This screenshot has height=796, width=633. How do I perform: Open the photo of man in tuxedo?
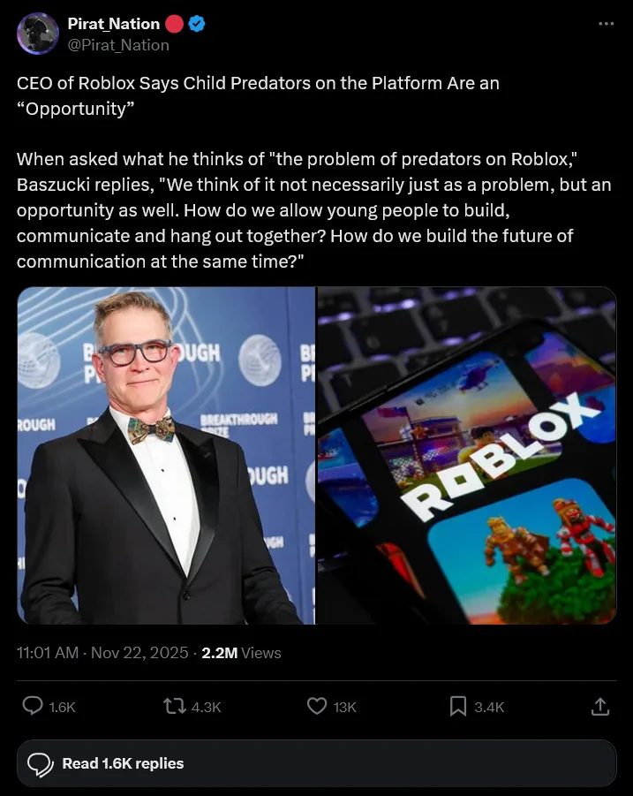[166, 455]
